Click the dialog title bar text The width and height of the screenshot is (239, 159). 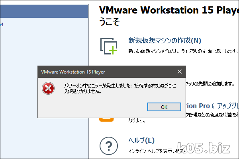pyautogui.click(x=73, y=72)
